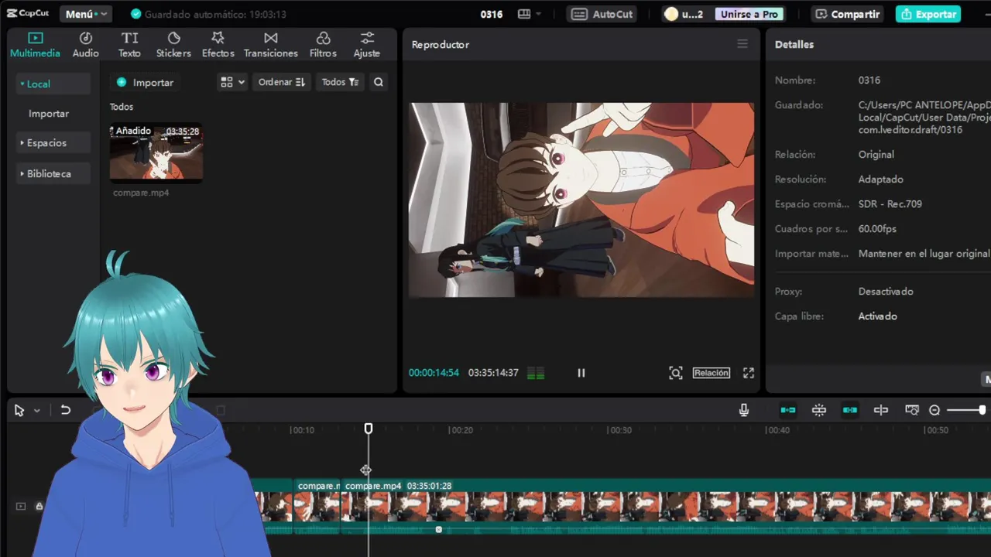991x557 pixels.
Task: Select the first compare clip segment
Action: (317, 507)
